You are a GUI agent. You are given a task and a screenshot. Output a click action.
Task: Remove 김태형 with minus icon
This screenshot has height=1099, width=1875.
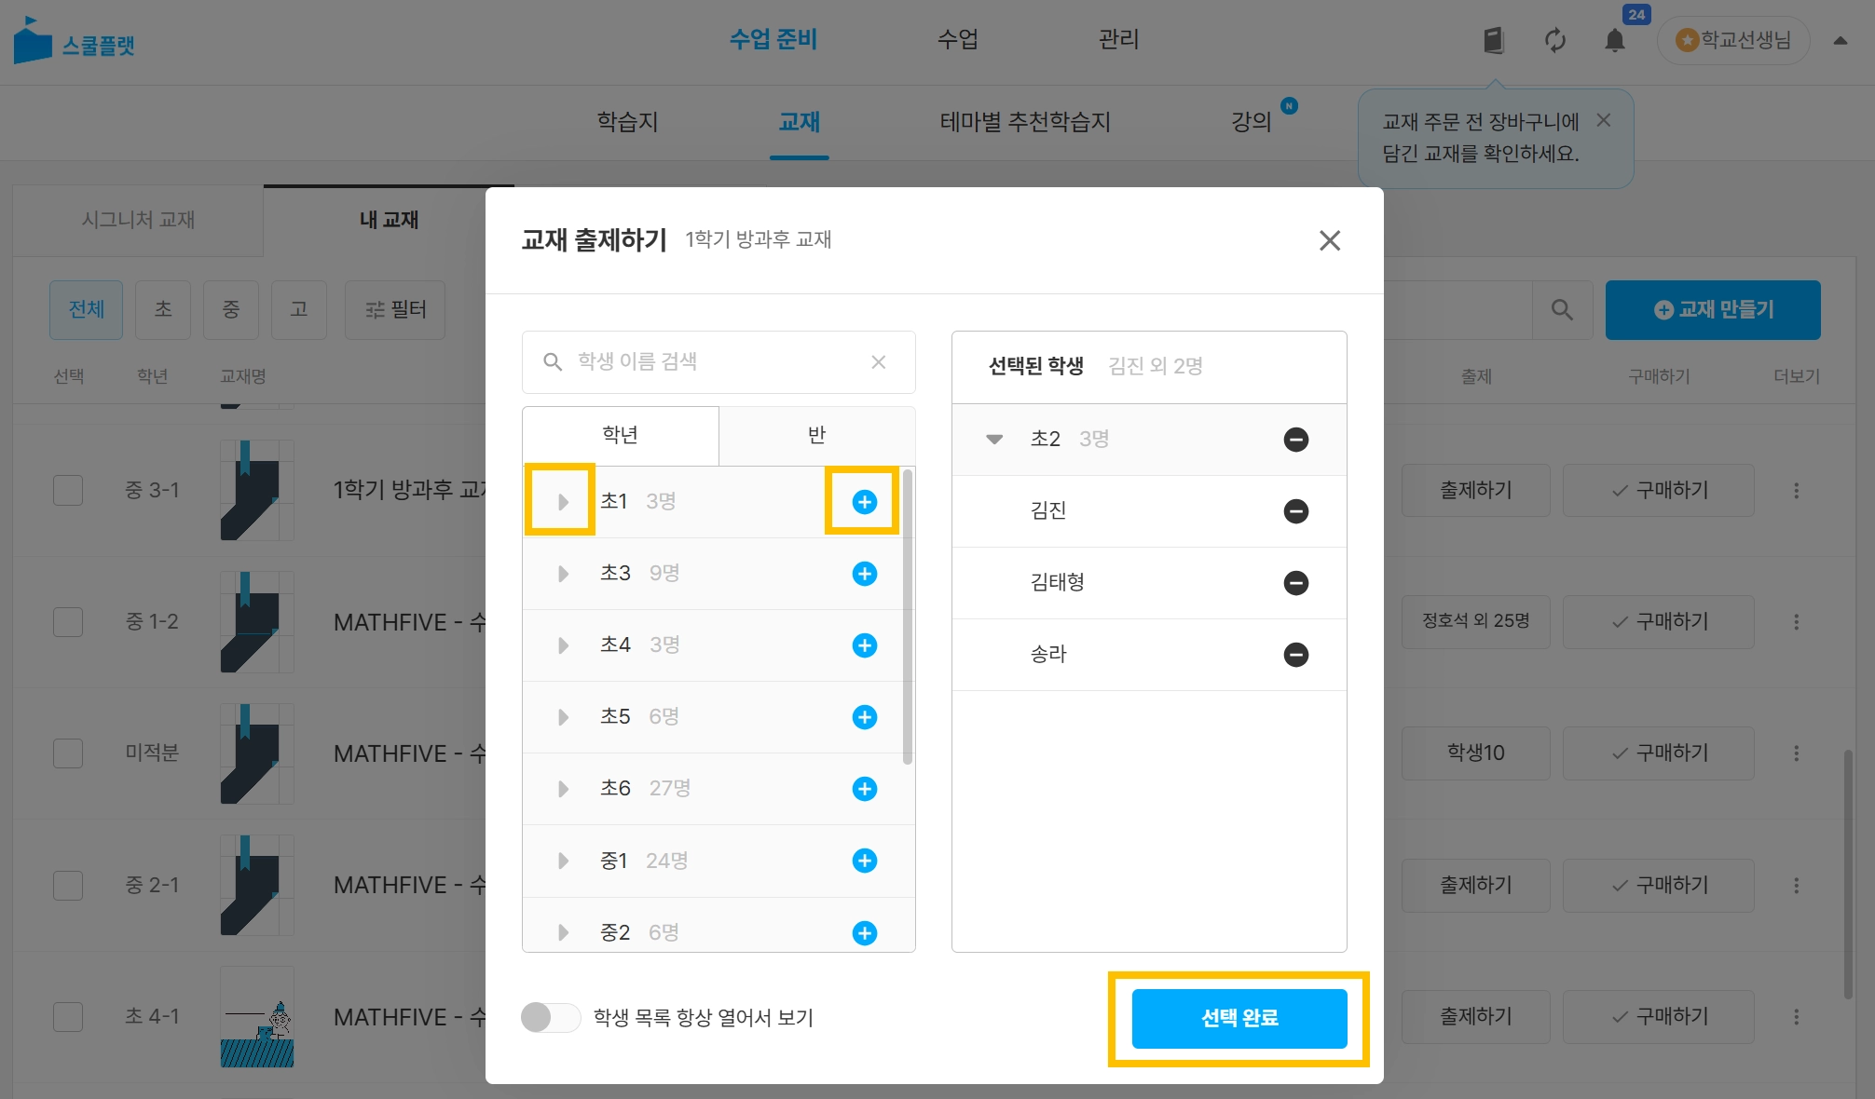click(x=1295, y=583)
